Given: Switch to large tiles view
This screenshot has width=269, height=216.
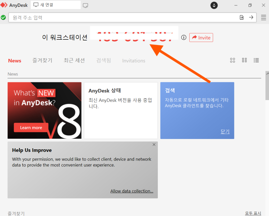Looking at the screenshot, I should tap(233, 60).
